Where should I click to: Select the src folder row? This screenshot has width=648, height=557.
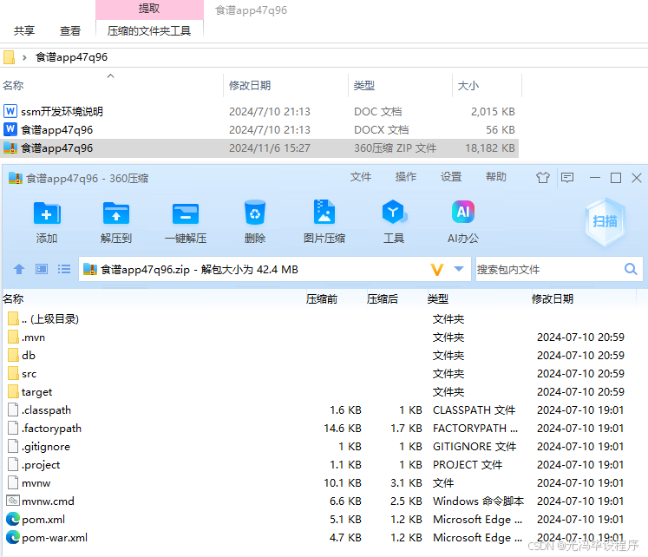(323, 374)
